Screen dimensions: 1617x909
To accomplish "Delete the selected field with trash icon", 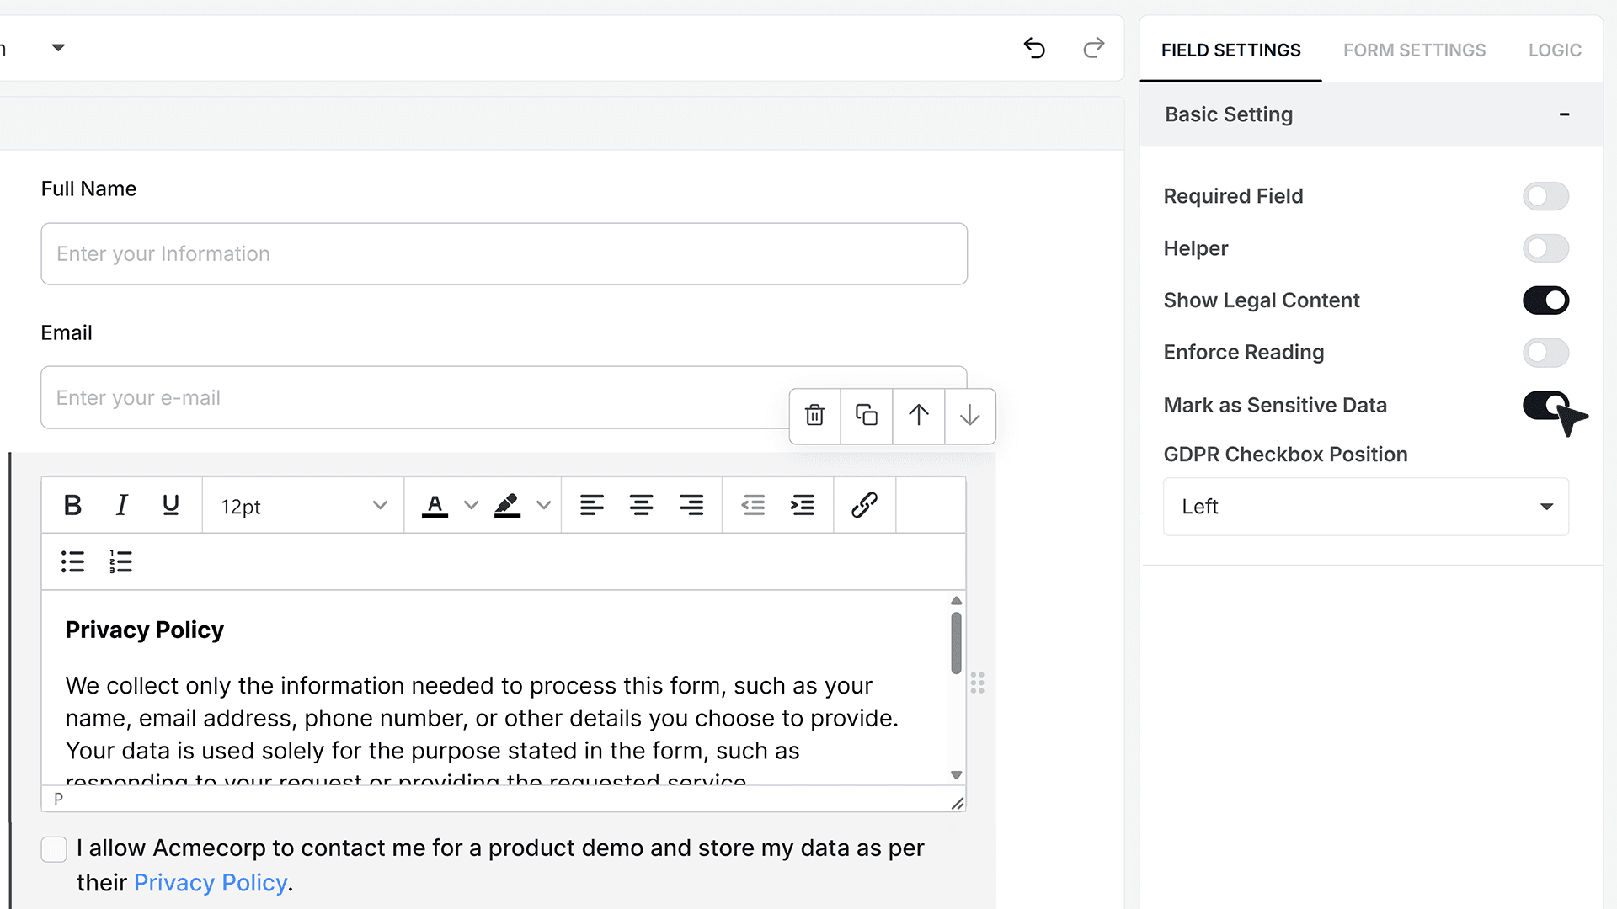I will tap(814, 416).
